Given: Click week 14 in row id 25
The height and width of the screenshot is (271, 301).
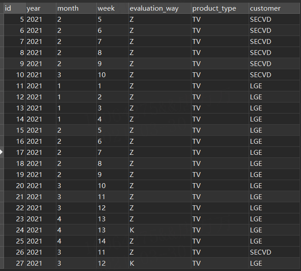Looking at the screenshot, I should 112,241.
